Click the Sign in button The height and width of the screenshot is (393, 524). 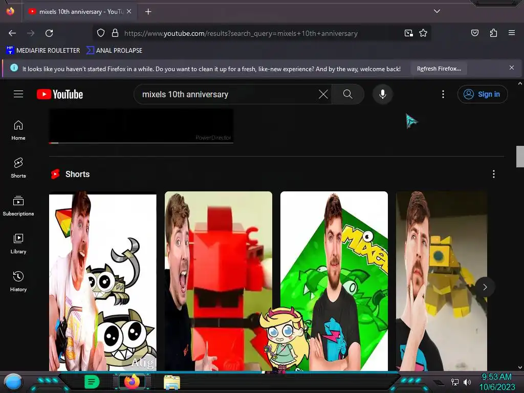(482, 94)
